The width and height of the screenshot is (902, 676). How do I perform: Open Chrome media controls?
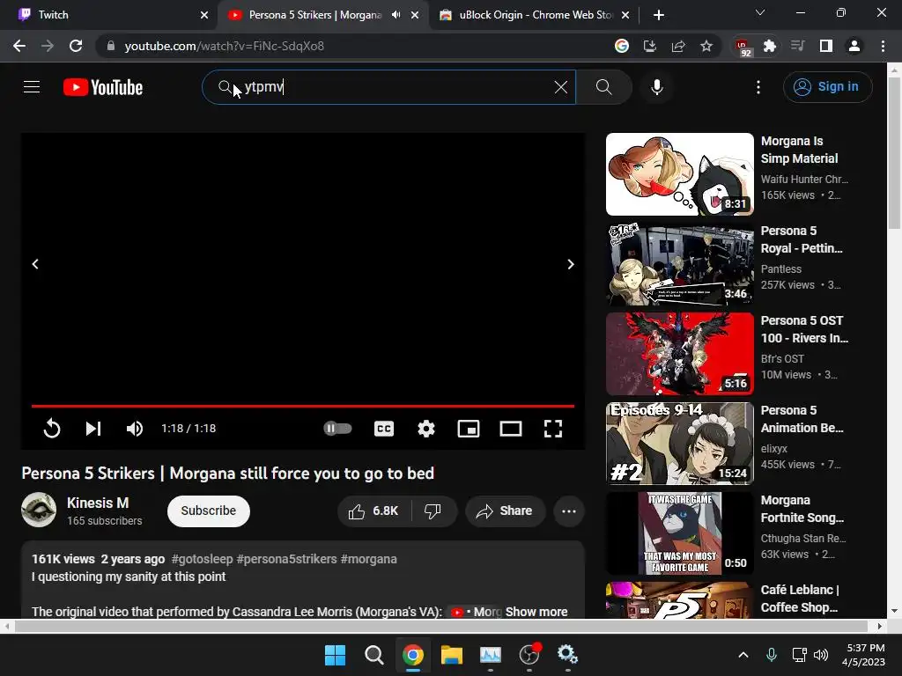[798, 46]
